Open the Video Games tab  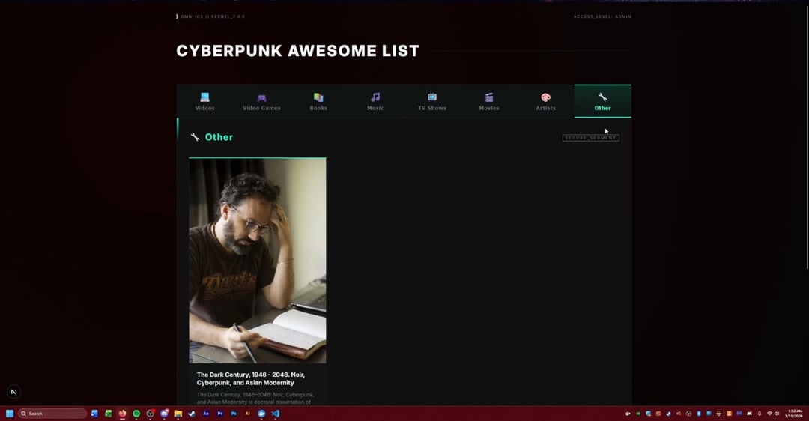tap(261, 101)
